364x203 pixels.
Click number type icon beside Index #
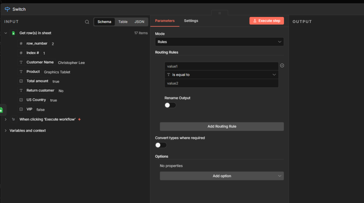click(21, 53)
